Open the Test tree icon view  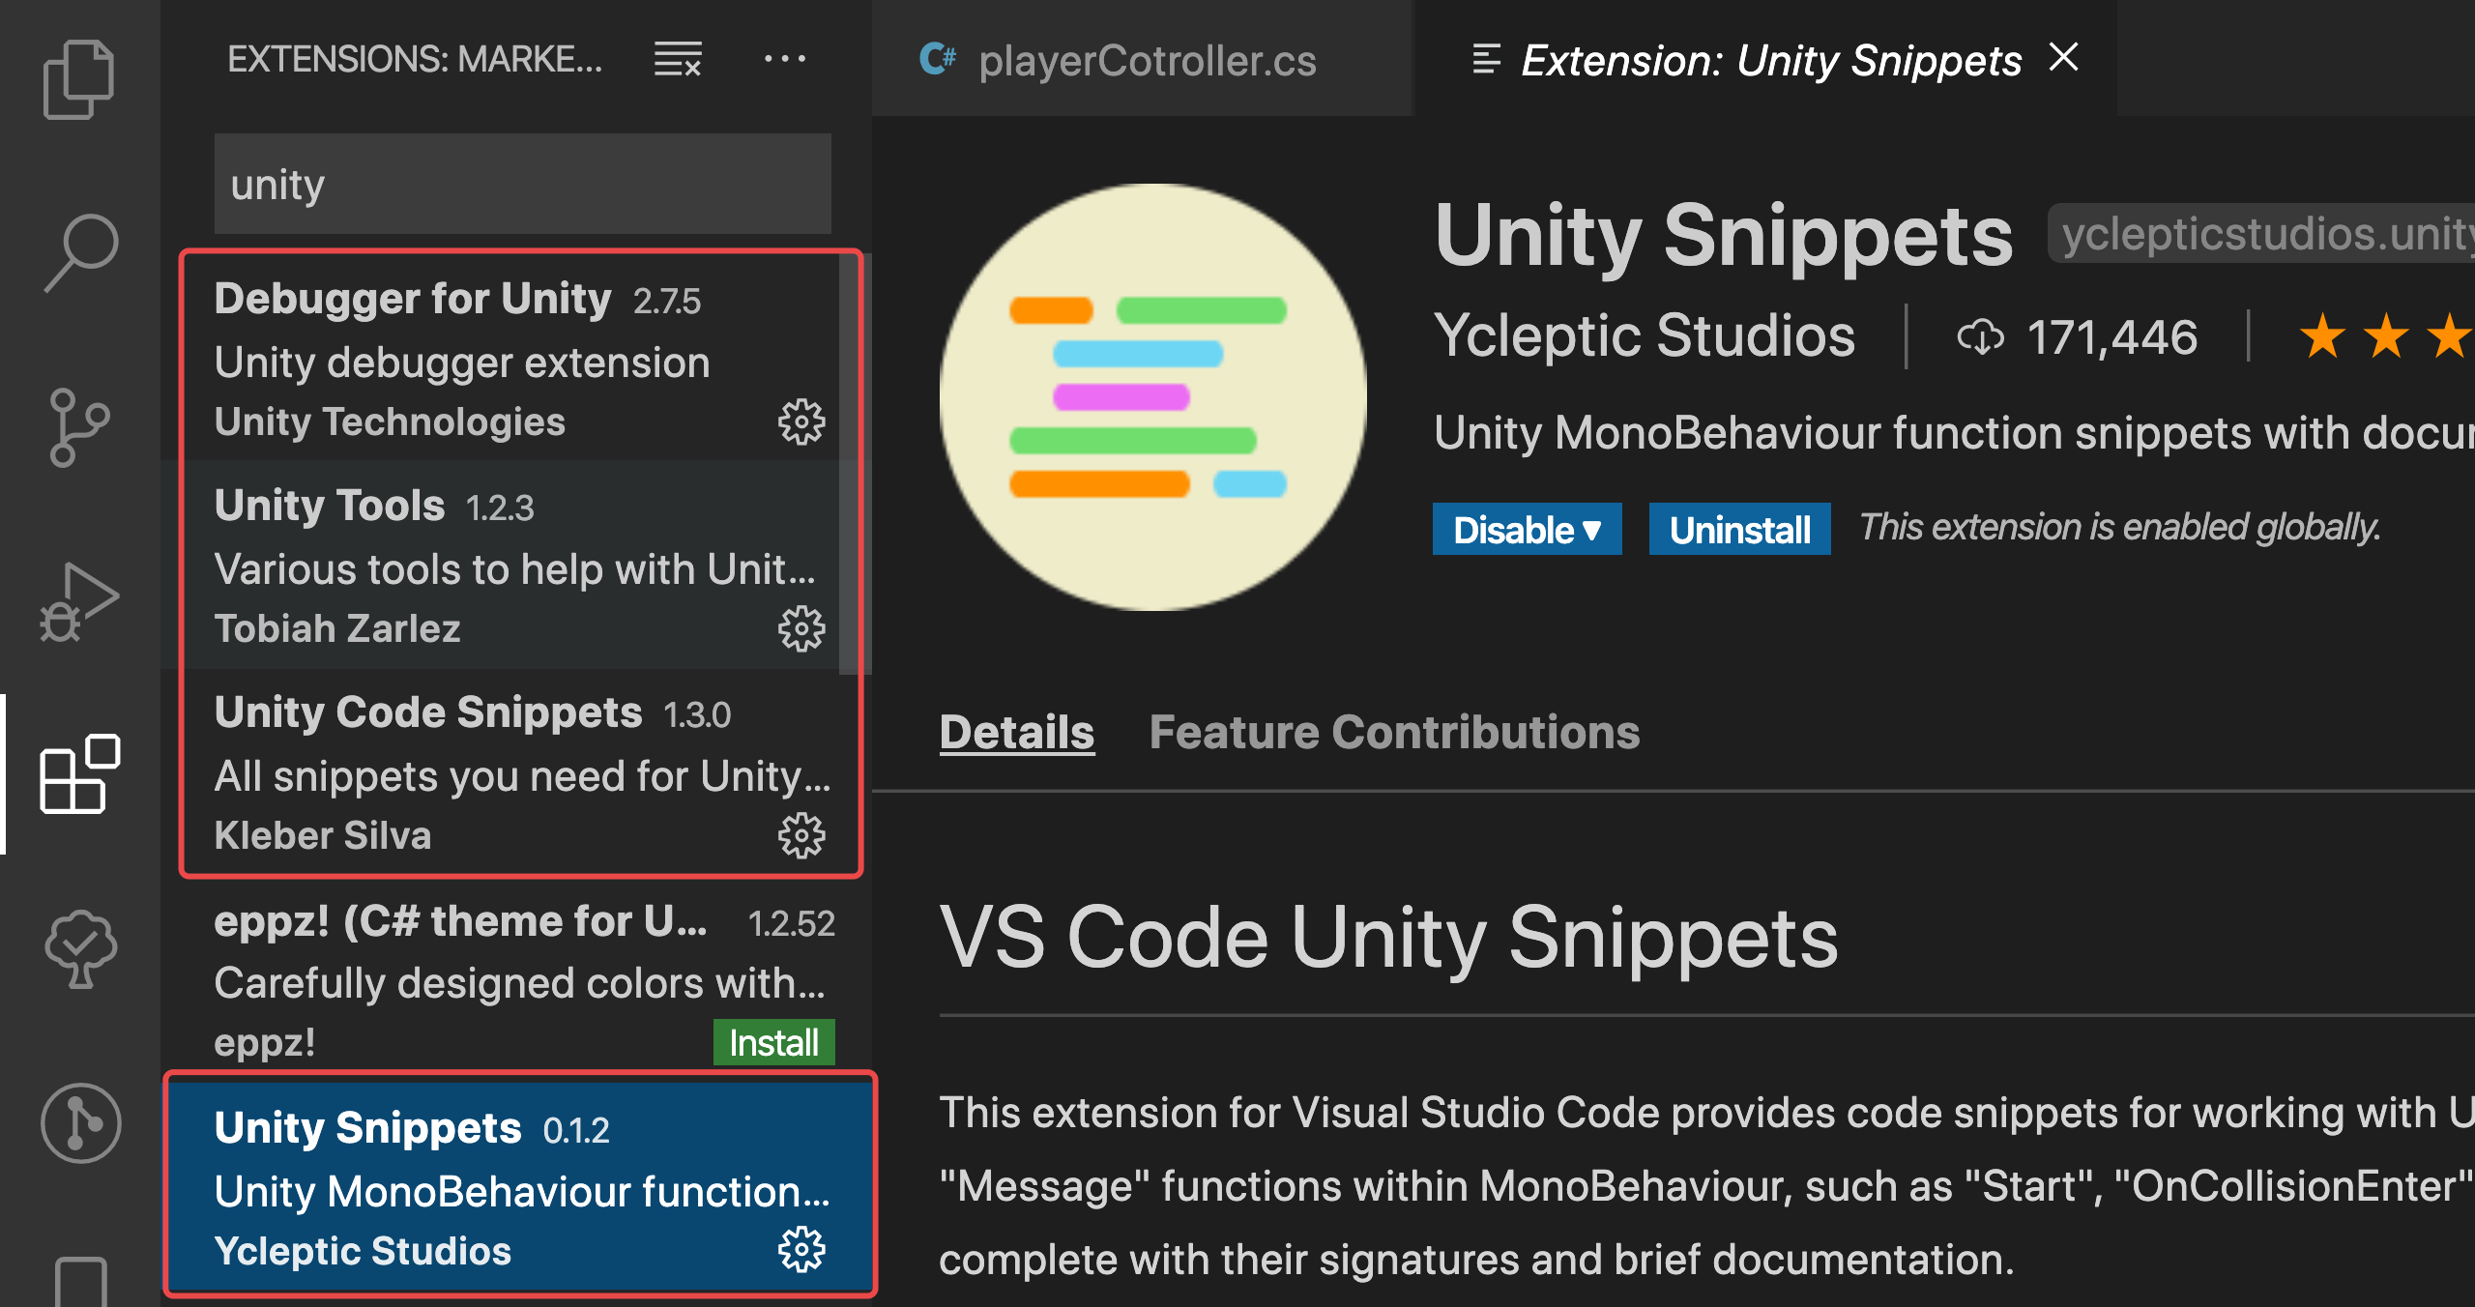[79, 947]
